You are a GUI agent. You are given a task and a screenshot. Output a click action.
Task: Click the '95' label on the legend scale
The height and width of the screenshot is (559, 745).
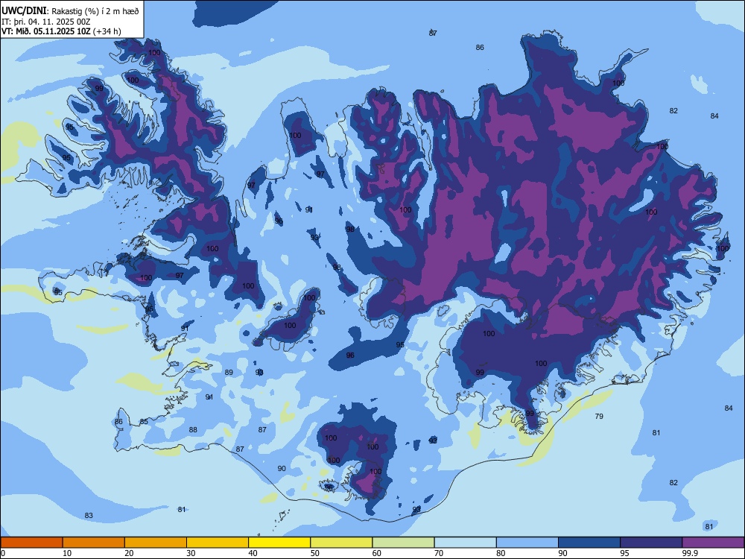(x=625, y=553)
